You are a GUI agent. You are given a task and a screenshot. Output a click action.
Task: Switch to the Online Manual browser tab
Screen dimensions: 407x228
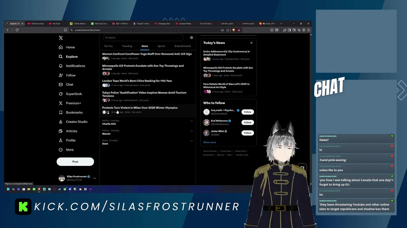tap(78, 23)
